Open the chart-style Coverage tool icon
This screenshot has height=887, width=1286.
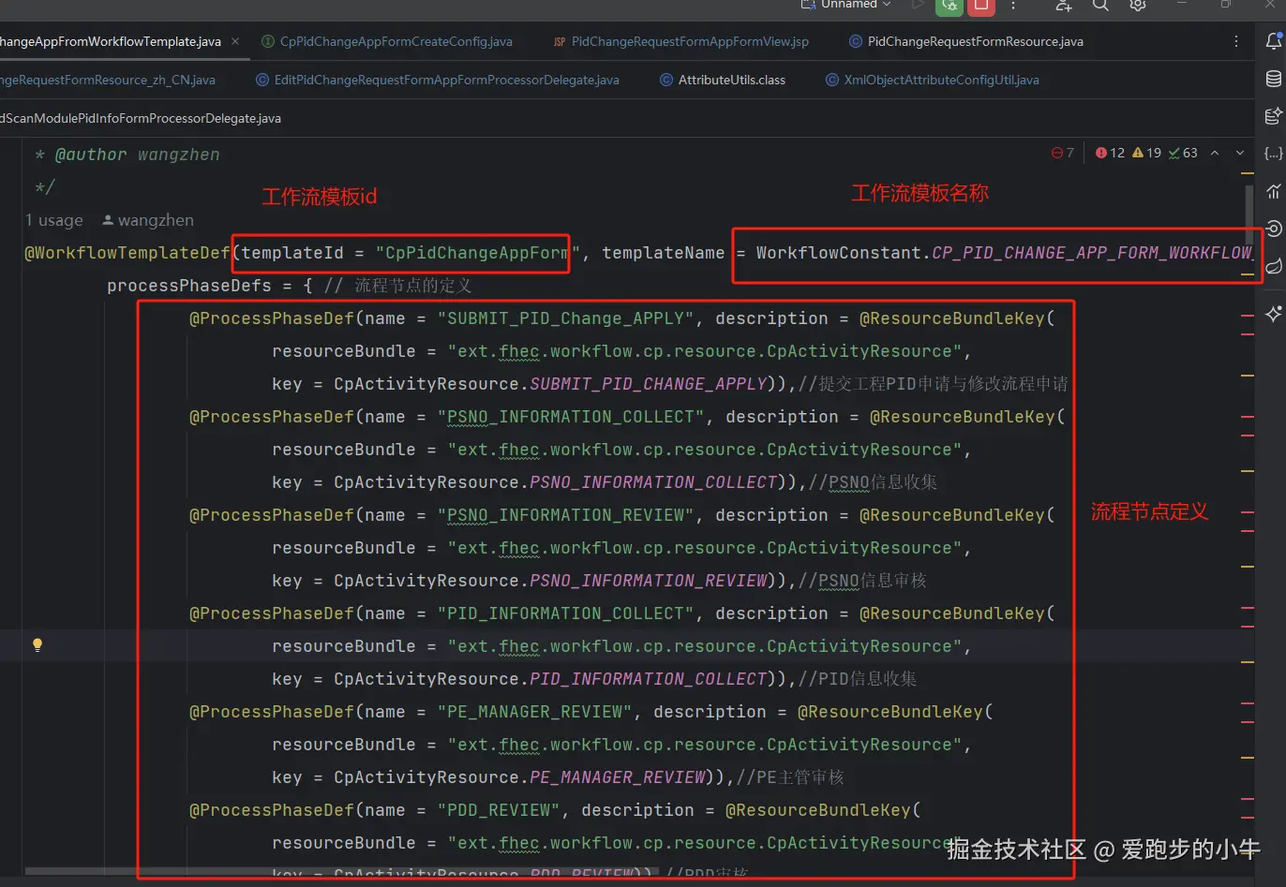(1273, 191)
